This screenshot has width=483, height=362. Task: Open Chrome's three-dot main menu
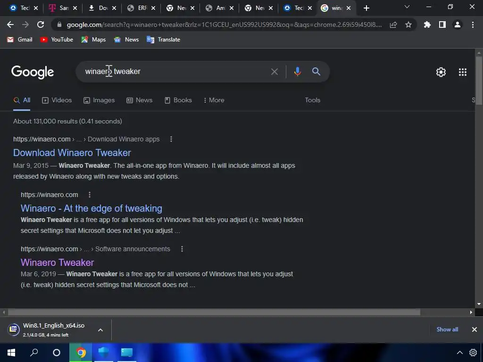pyautogui.click(x=473, y=25)
